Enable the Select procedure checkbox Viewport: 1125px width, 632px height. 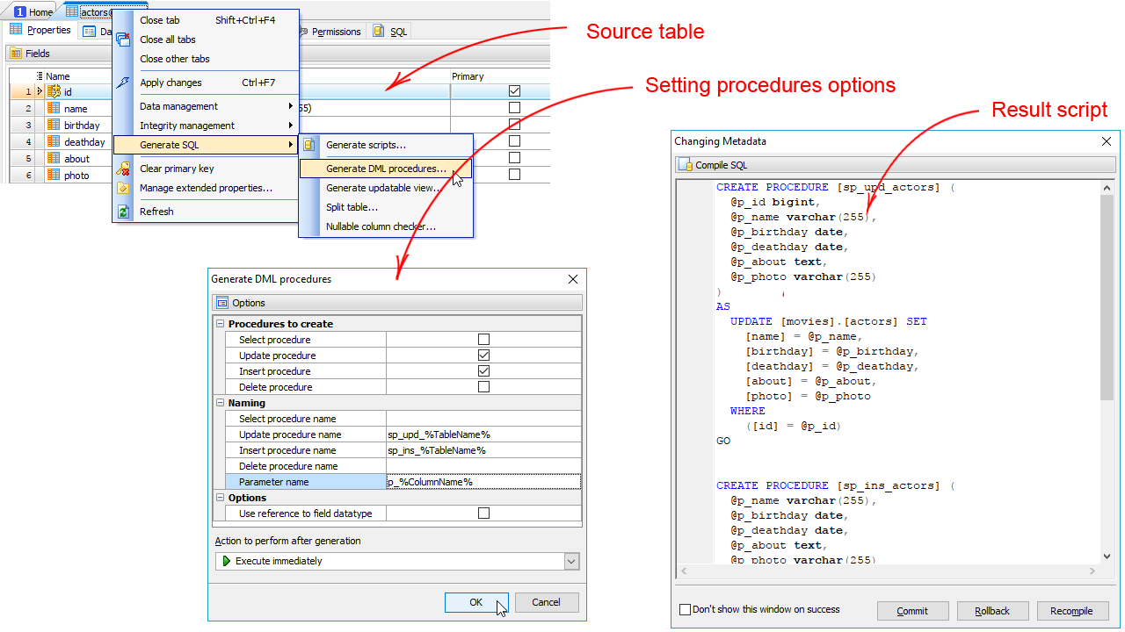click(483, 340)
